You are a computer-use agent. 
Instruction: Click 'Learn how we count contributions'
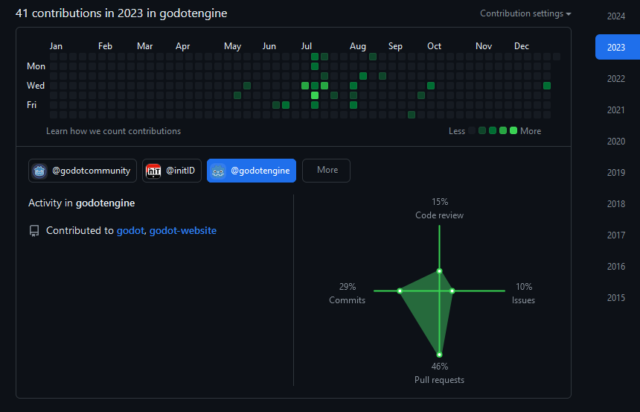click(x=113, y=131)
